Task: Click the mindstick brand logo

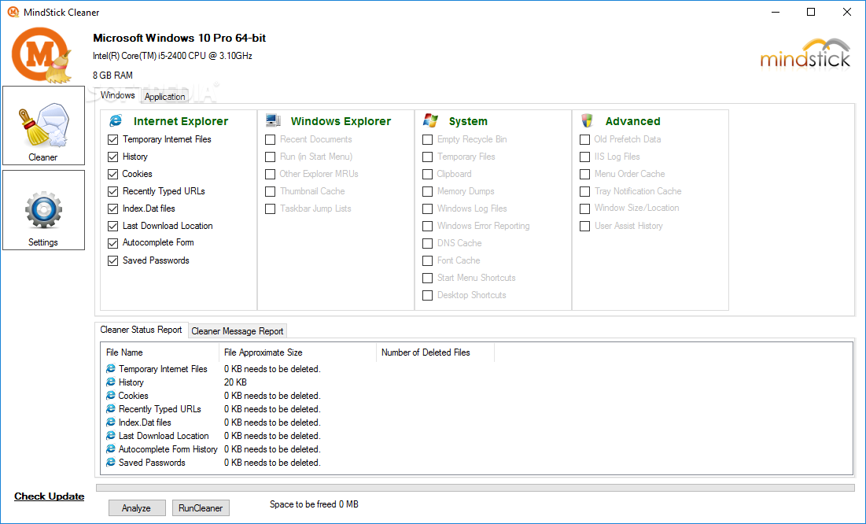Action: tap(805, 54)
